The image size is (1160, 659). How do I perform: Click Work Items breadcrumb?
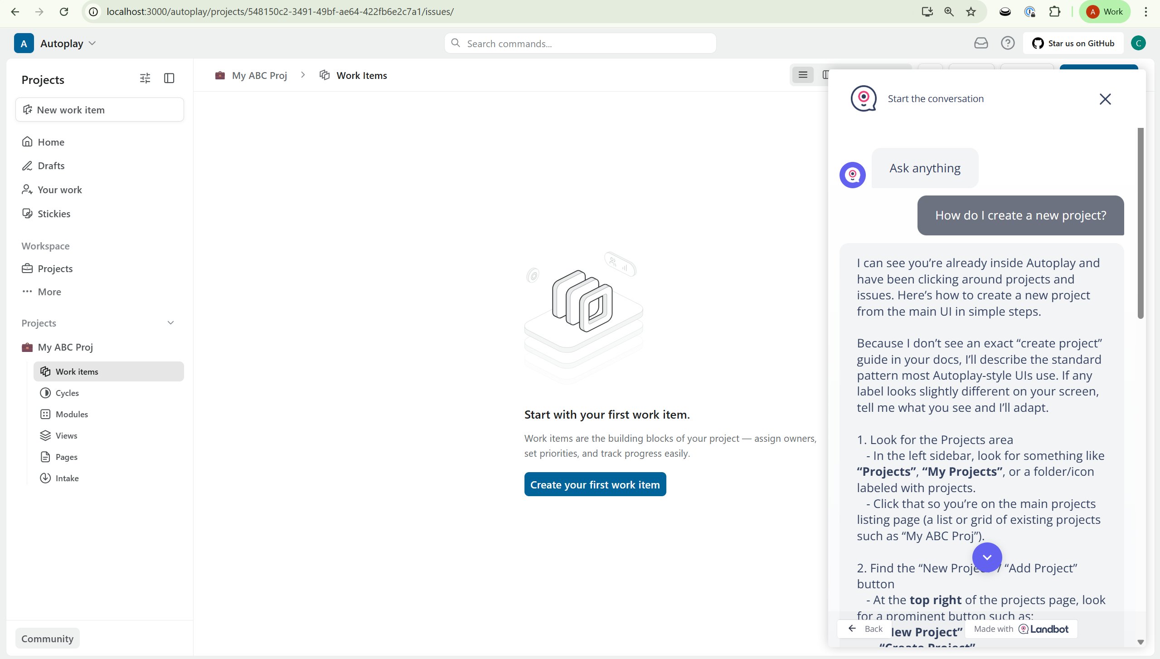tap(353, 75)
